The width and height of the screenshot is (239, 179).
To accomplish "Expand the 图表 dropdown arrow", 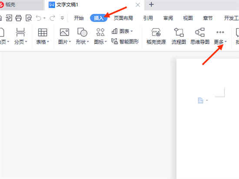I will [132, 31].
